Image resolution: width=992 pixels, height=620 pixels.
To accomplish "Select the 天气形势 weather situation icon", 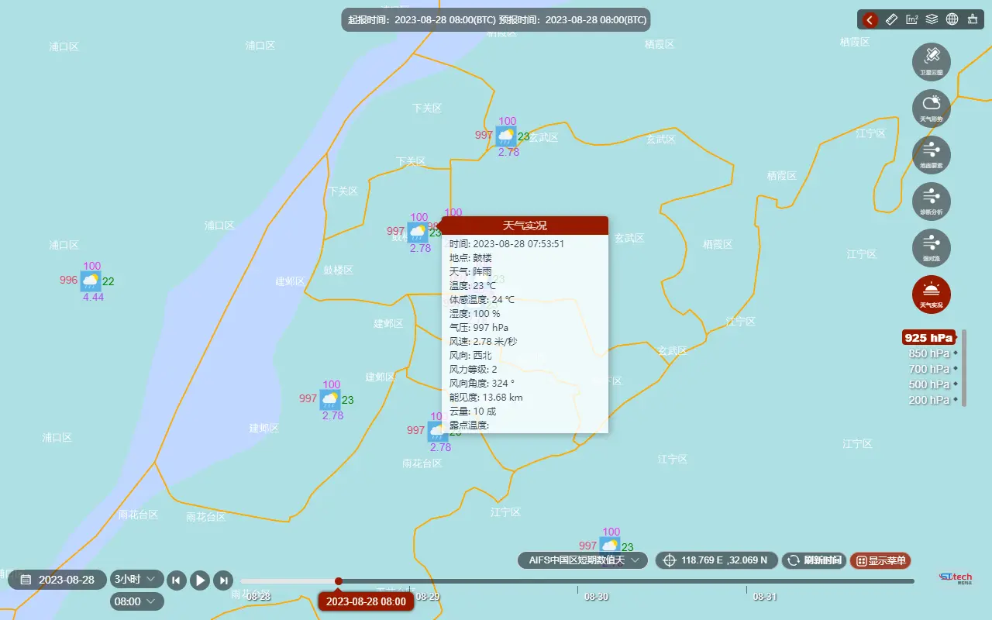I will (x=931, y=108).
